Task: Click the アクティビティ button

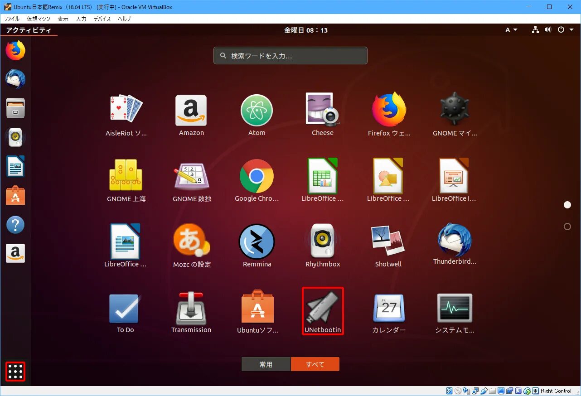Action: (x=29, y=30)
